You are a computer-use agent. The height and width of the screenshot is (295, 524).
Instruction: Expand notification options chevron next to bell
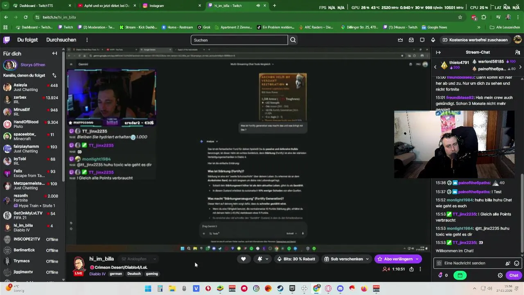[x=267, y=259]
